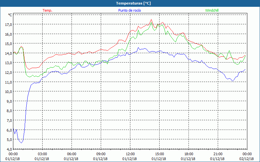Click the 03:00 time axis label

[x=43, y=154]
